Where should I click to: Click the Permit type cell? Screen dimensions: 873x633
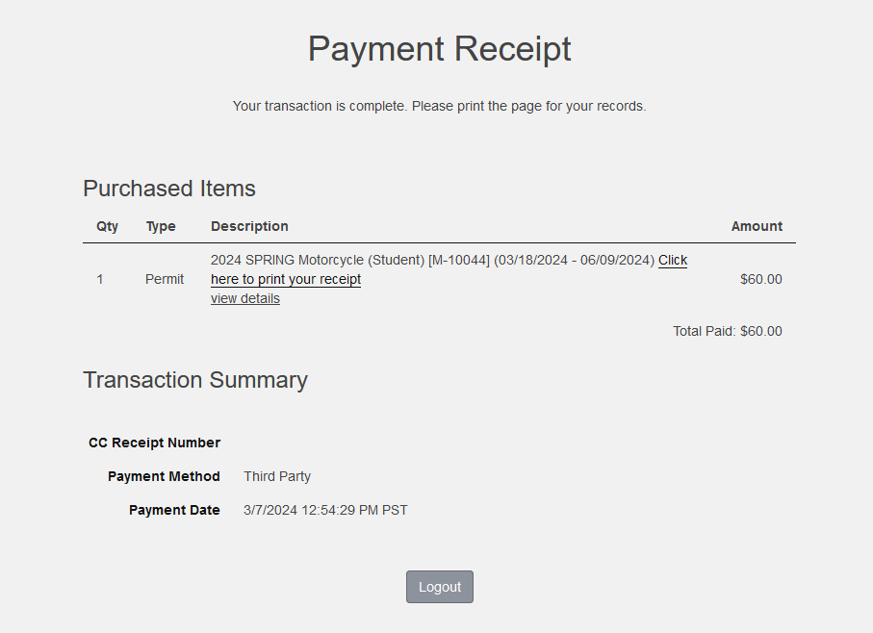tap(165, 279)
